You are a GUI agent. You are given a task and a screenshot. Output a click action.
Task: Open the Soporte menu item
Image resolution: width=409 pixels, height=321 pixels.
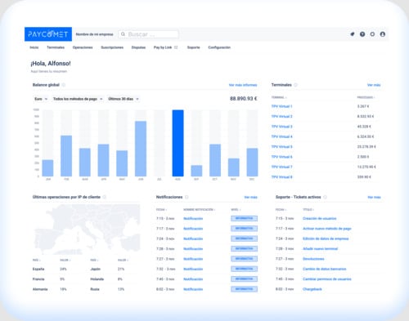point(194,47)
